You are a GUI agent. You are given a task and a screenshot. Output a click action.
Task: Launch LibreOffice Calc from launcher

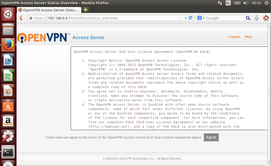point(8,75)
